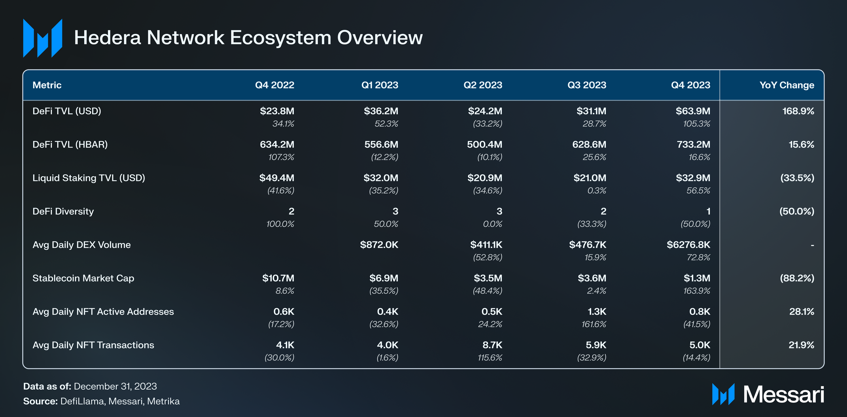Viewport: 847px width, 417px height.
Task: Click the "DeFi TVL (USD)" row label
Action: (67, 111)
